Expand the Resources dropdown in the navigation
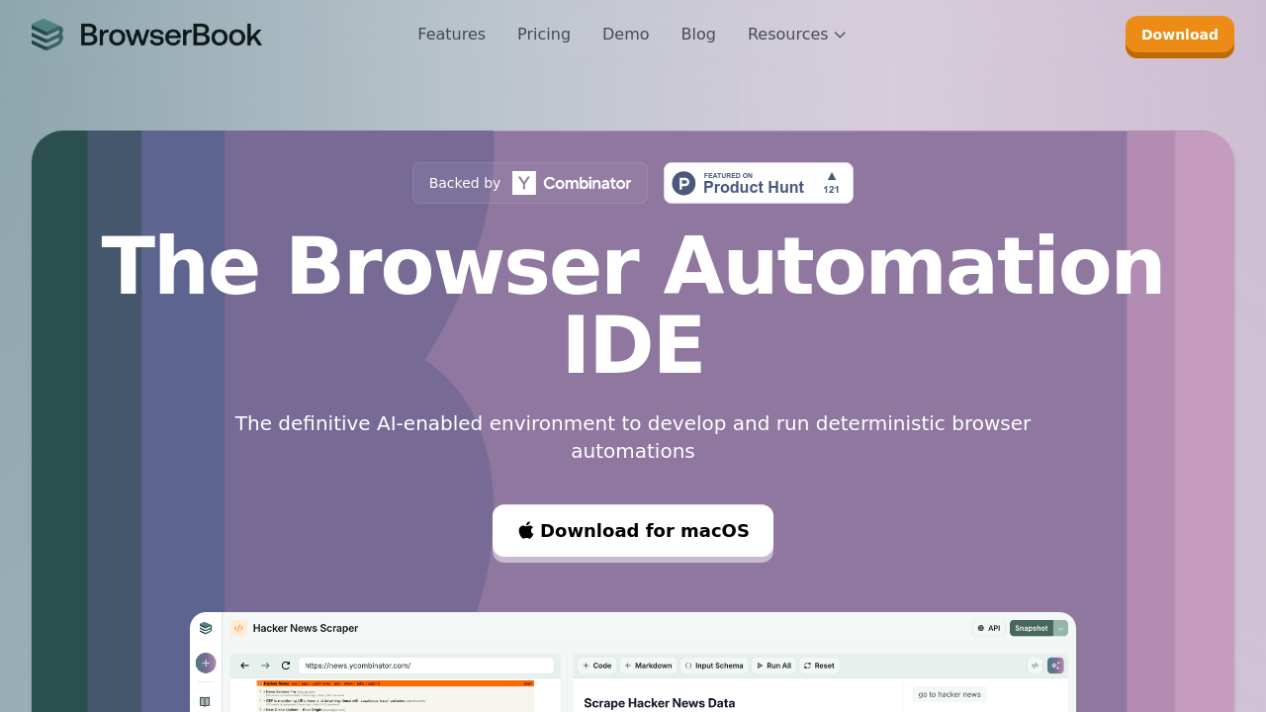This screenshot has height=712, width=1266. click(796, 34)
